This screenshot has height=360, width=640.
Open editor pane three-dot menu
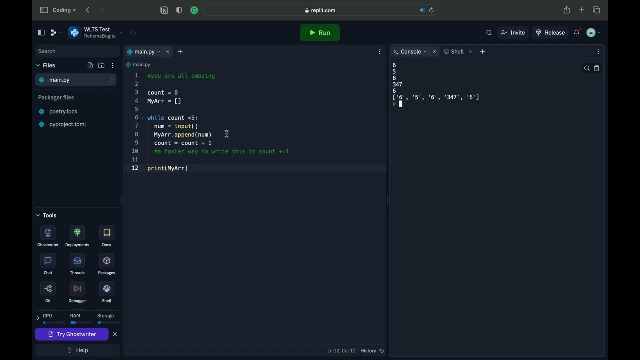380,52
